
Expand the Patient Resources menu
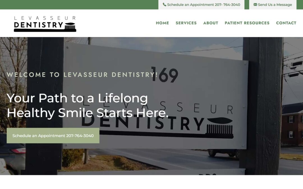247,23
